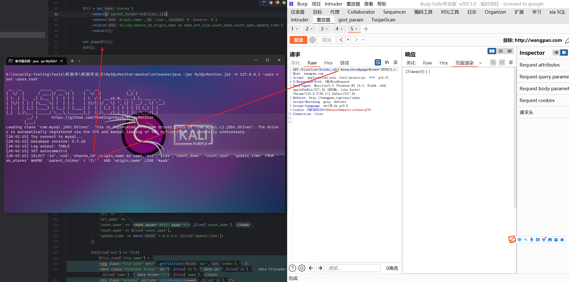Screen dimensions: 569x282
Task: Open in PhpStorm browser icon
Action: [x=264, y=3]
